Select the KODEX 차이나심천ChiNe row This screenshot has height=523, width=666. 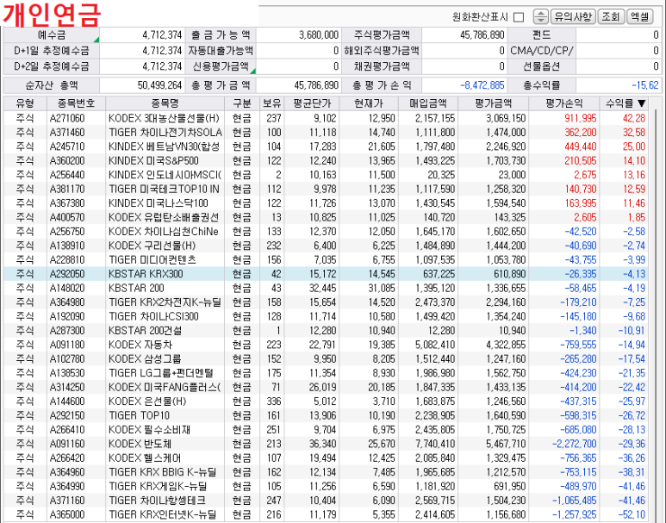coord(327,232)
